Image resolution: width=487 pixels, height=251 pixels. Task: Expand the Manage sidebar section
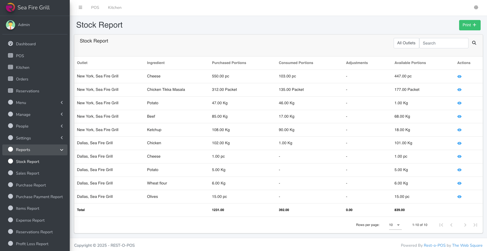click(x=35, y=114)
